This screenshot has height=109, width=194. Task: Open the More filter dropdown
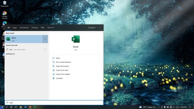click(x=51, y=28)
